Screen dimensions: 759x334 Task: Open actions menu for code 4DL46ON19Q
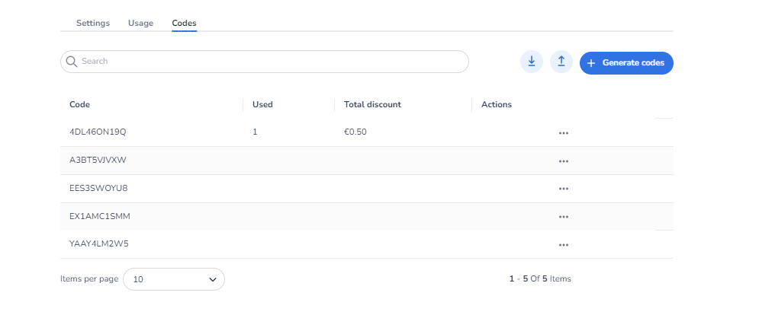click(x=563, y=132)
